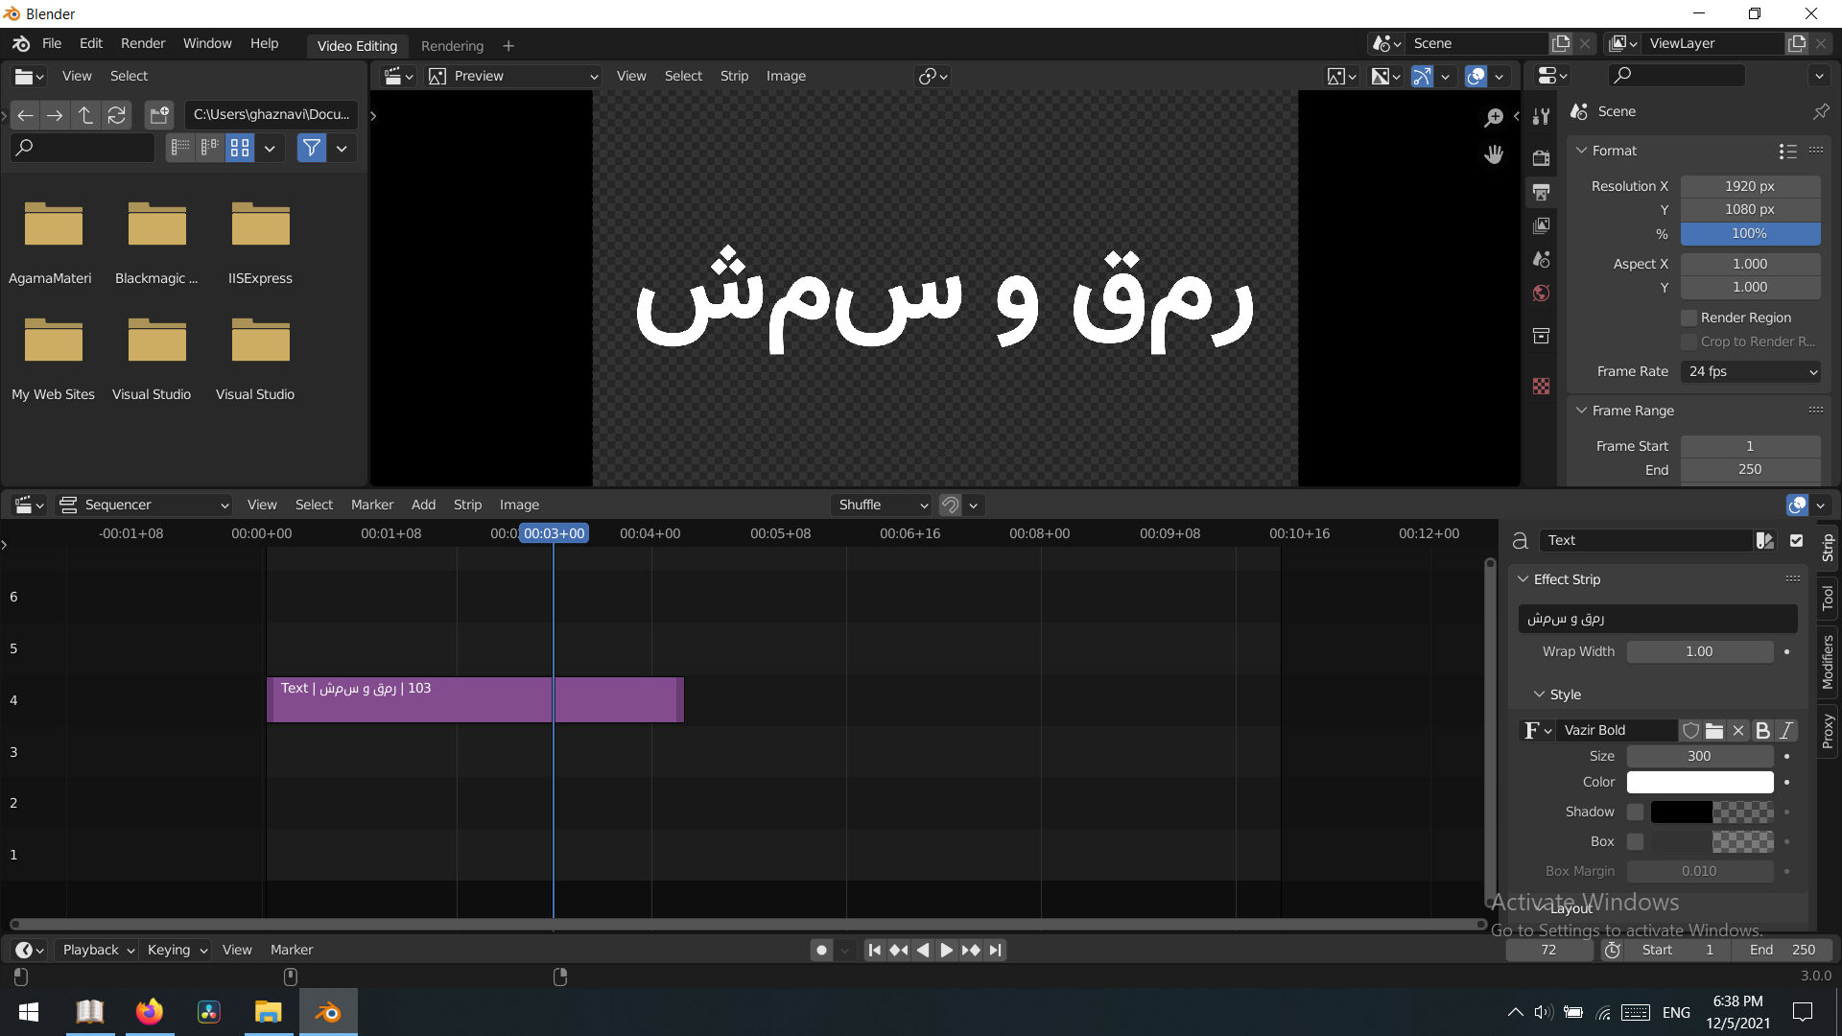1842x1036 pixels.
Task: Click the font Size 300 field
Action: point(1700,757)
